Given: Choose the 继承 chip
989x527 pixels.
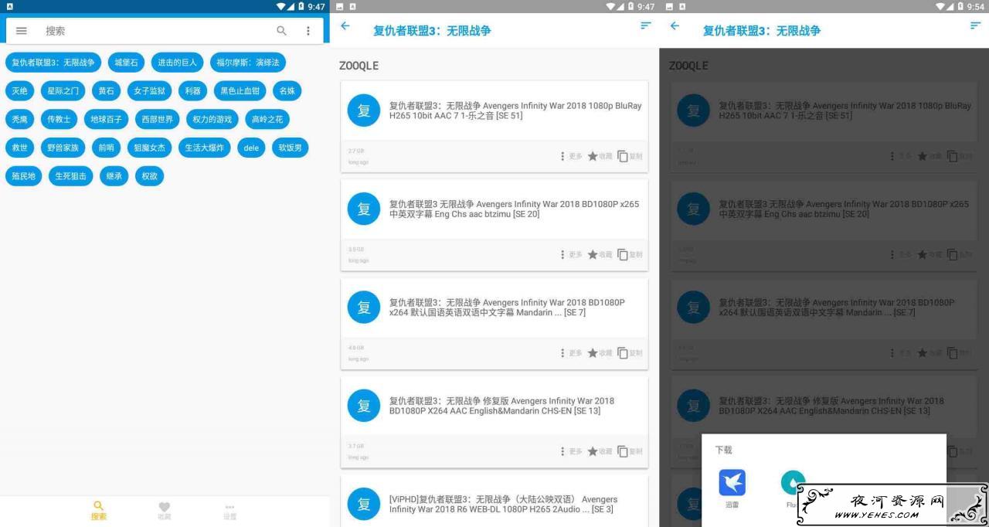Looking at the screenshot, I should pyautogui.click(x=114, y=176).
